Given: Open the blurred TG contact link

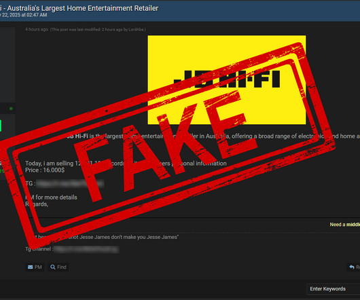Looking at the screenshot, I should coord(70,184).
